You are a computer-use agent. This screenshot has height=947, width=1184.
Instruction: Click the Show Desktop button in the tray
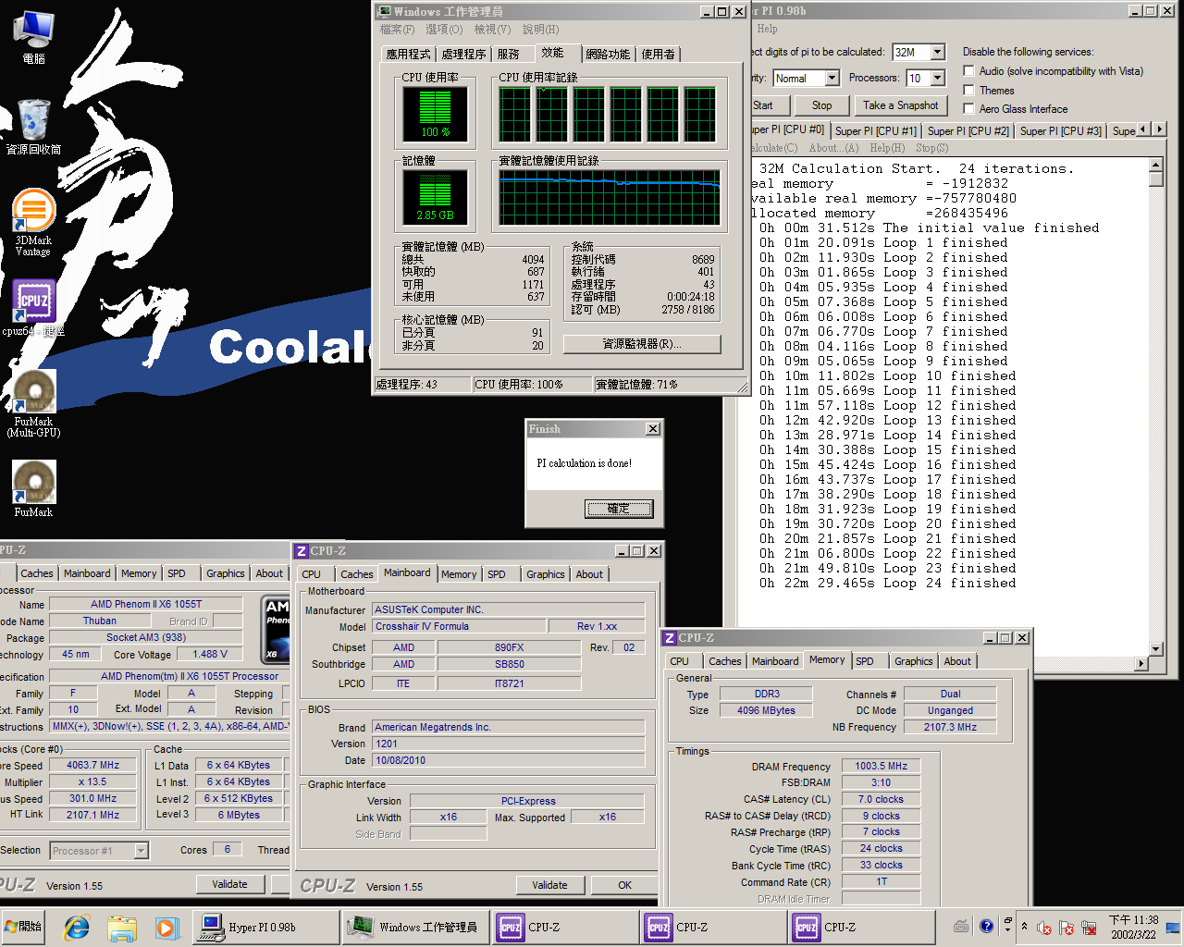click(x=1173, y=927)
